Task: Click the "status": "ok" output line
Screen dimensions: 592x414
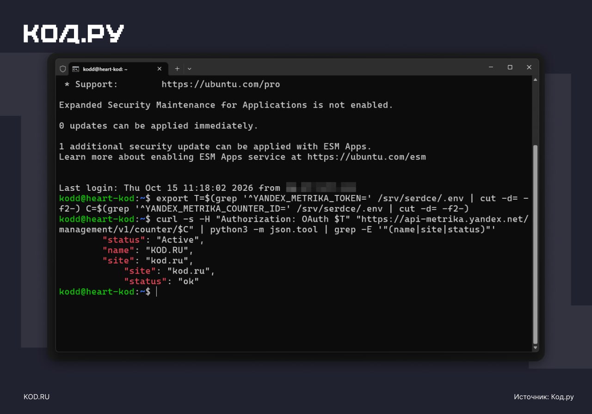Action: (x=161, y=281)
